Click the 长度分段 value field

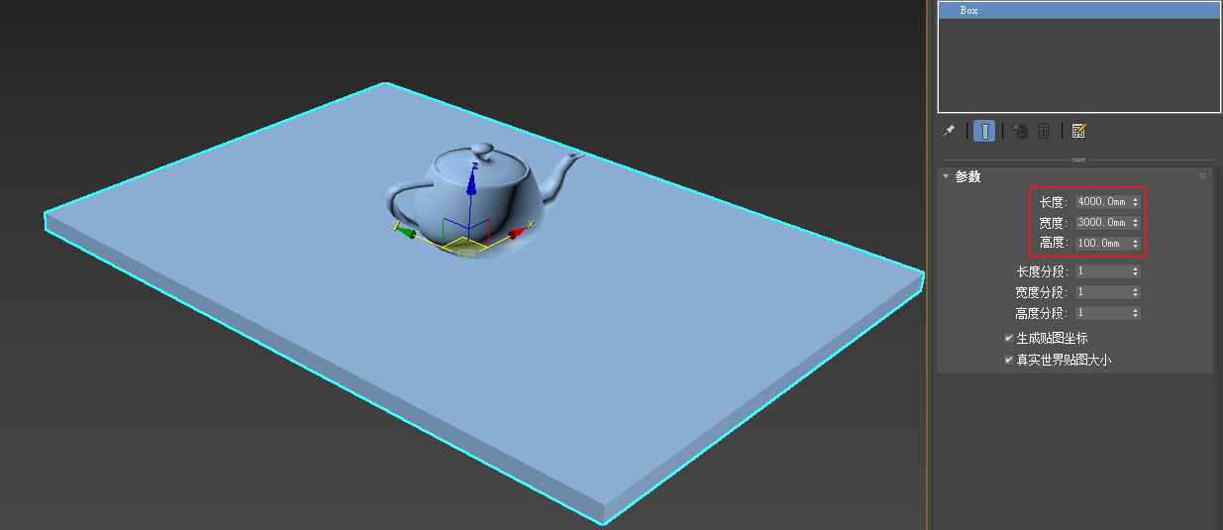click(x=1101, y=271)
